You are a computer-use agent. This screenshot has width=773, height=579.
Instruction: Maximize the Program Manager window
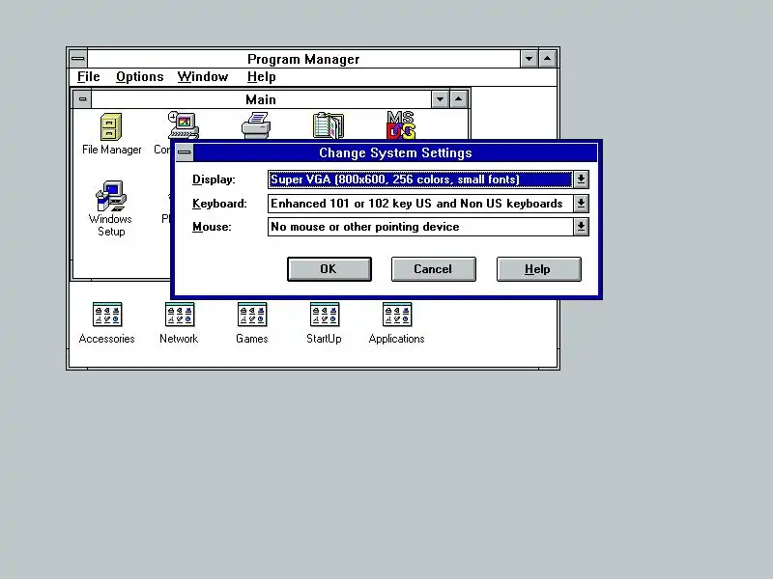point(547,59)
